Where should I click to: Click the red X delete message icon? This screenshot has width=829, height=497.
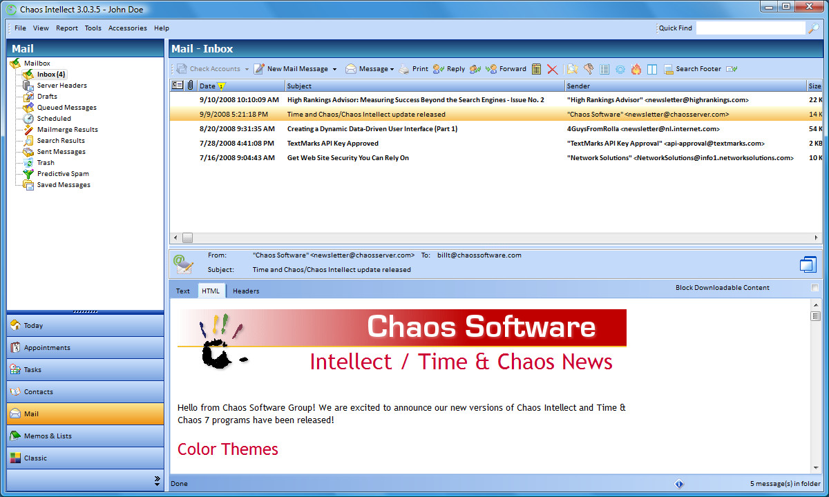(x=552, y=69)
